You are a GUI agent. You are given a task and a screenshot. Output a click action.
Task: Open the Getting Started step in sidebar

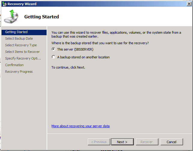[16, 32]
